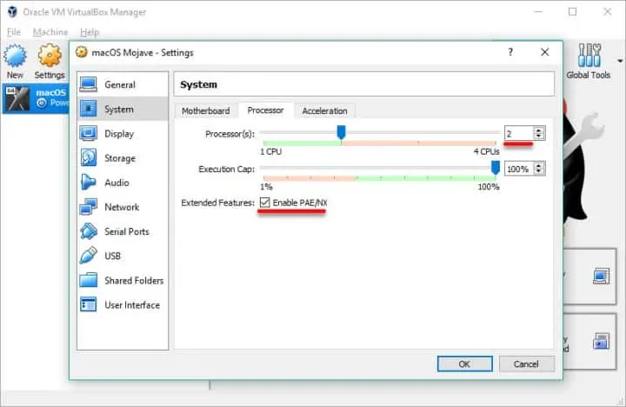Viewport: 626px width, 407px height.
Task: Open the USB settings category
Action: (x=123, y=256)
